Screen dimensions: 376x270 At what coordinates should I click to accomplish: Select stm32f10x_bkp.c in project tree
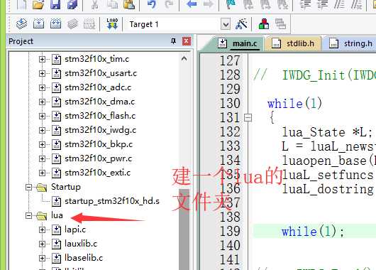tap(99, 144)
